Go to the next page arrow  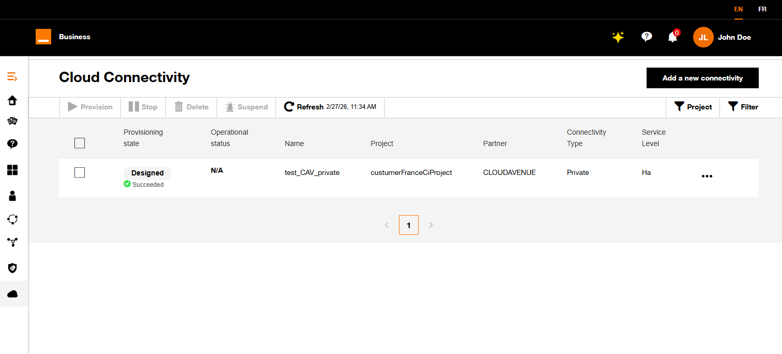[431, 225]
